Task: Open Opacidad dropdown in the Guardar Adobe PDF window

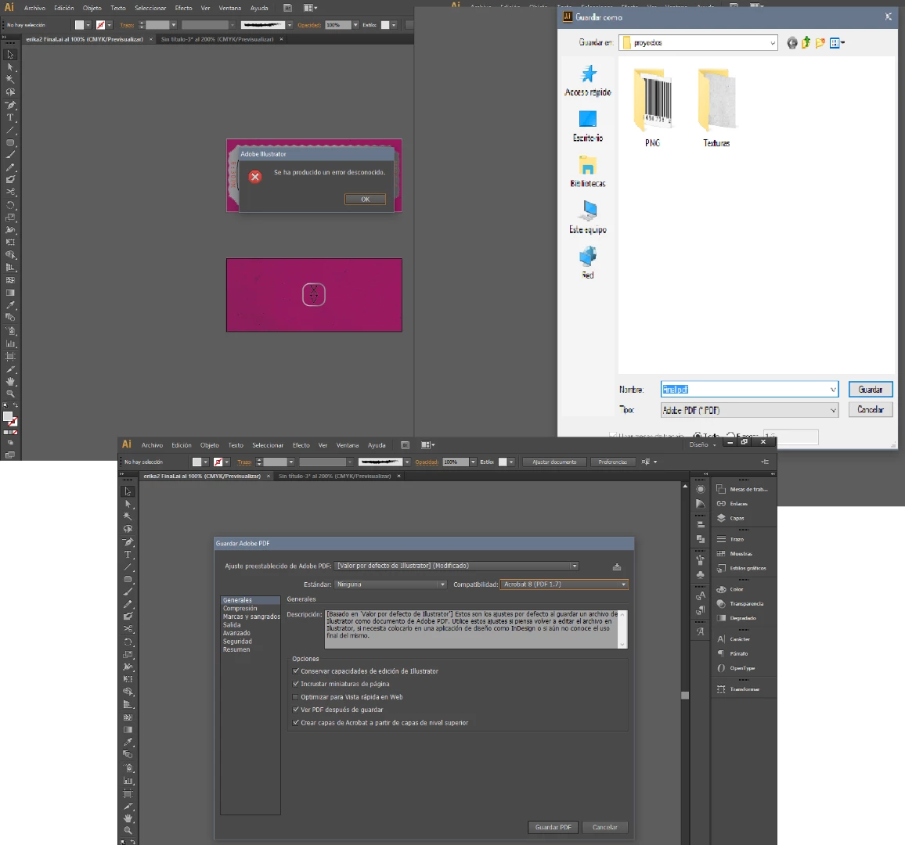Action: tap(474, 462)
